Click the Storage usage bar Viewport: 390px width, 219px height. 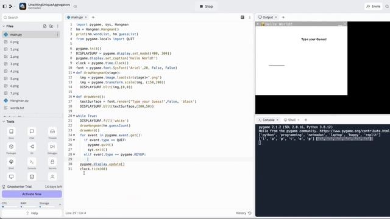[x=47, y=206]
